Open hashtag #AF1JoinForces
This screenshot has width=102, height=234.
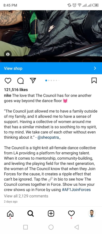pyautogui.click(x=76, y=190)
